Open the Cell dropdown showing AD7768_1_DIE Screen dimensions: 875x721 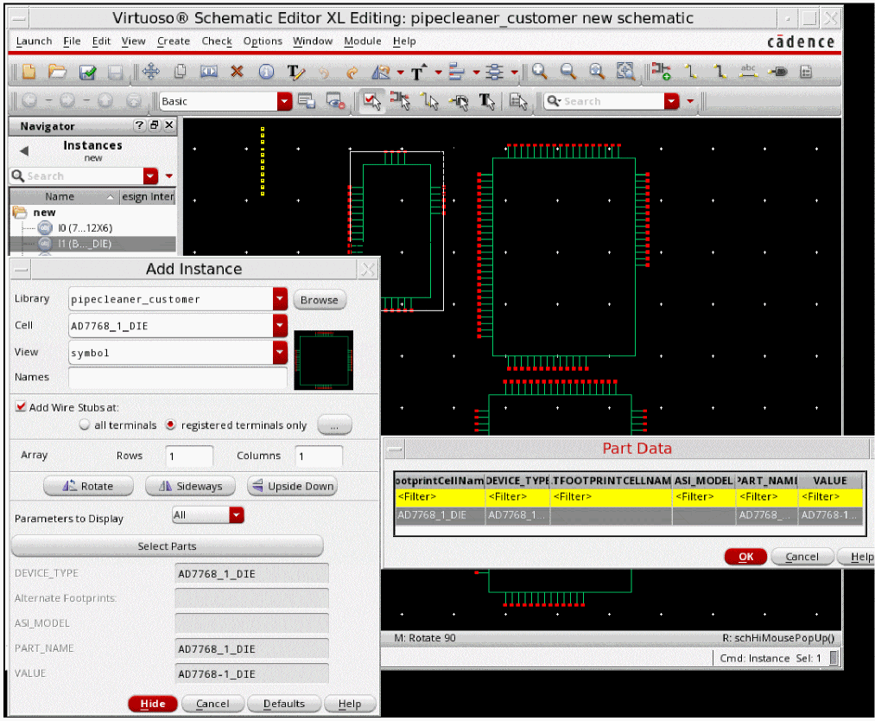pyautogui.click(x=279, y=326)
